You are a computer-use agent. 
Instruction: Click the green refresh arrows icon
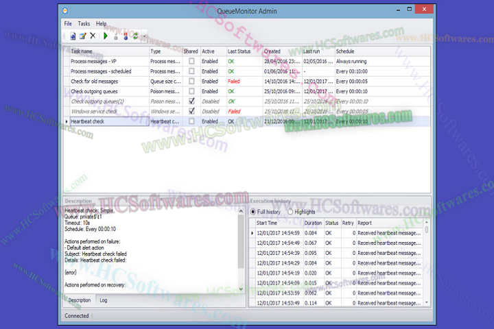(135, 36)
